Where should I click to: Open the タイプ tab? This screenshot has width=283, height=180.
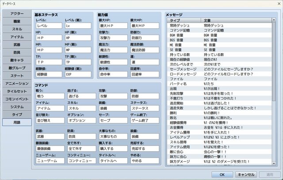[17, 115]
